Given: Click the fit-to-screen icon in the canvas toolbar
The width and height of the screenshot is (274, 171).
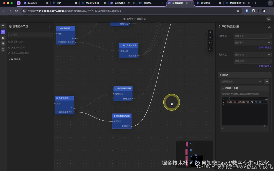Looking at the screenshot, I should click(x=210, y=43).
